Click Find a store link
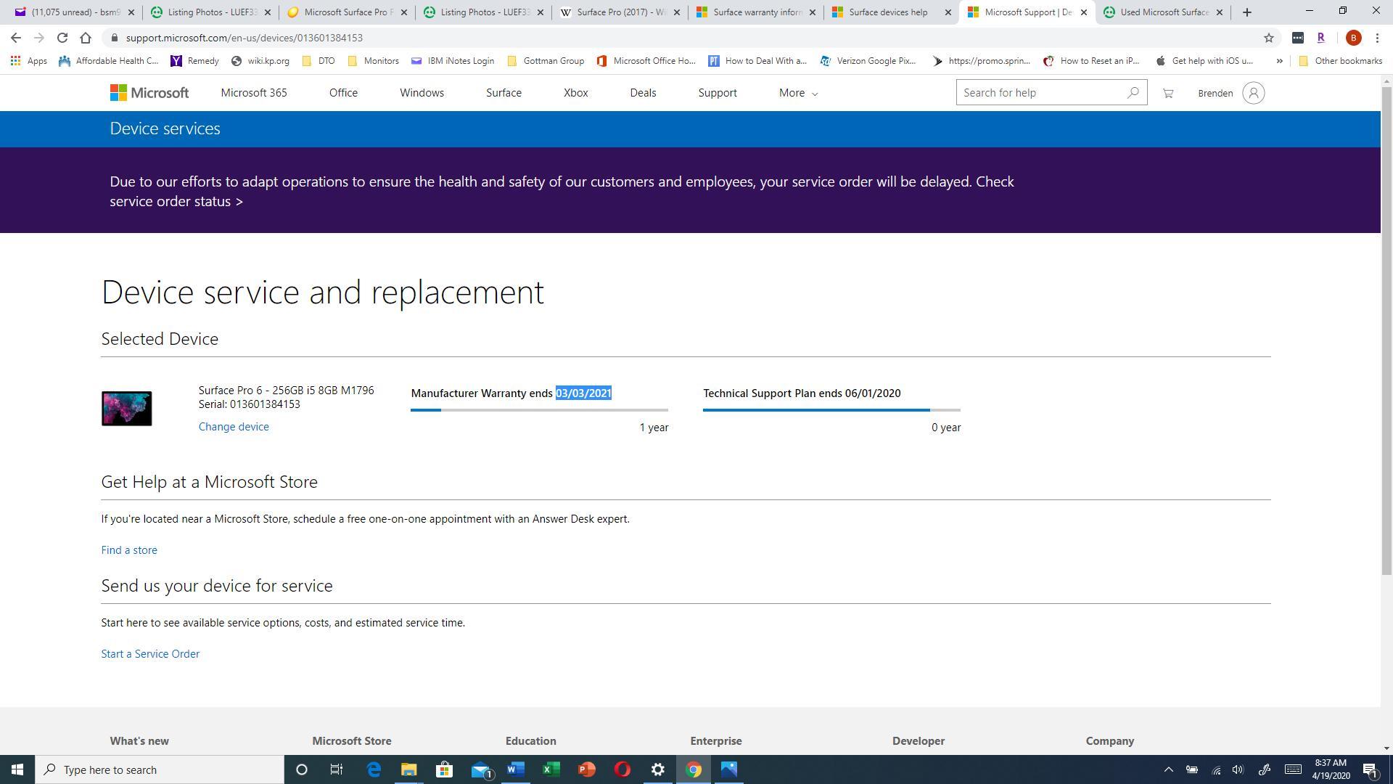Screen dimensions: 1393x784 [129, 550]
